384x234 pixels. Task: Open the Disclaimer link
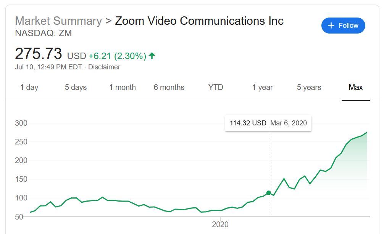[105, 67]
